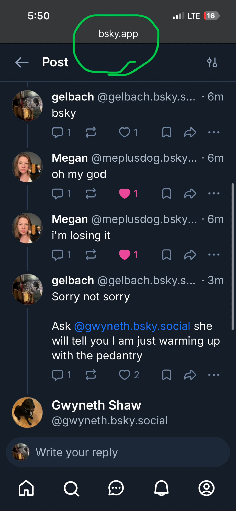The height and width of the screenshot is (511, 236).
Task: Like gelbach's "Sorry not sorry" post
Action: 125,375
